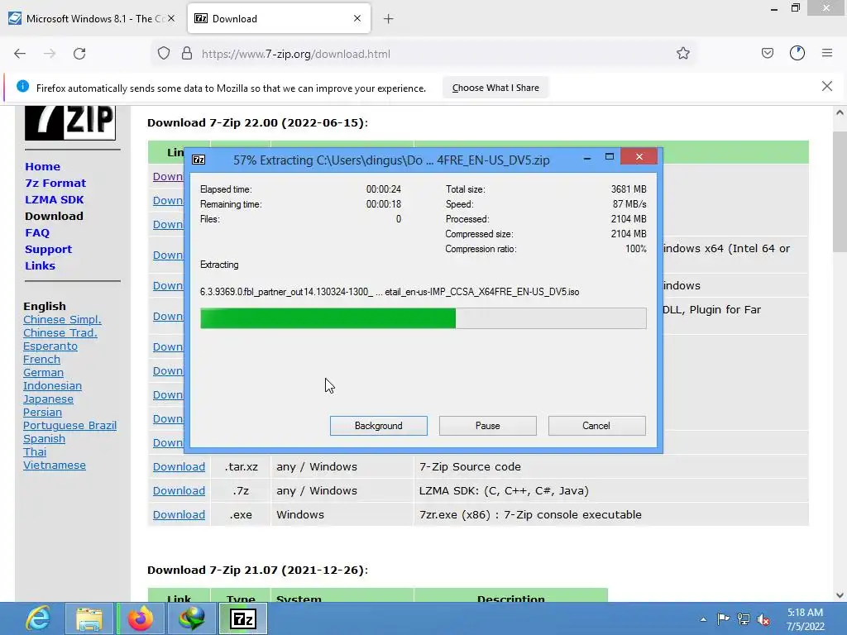Switch language to Esperanto
This screenshot has height=635, width=847.
50,346
